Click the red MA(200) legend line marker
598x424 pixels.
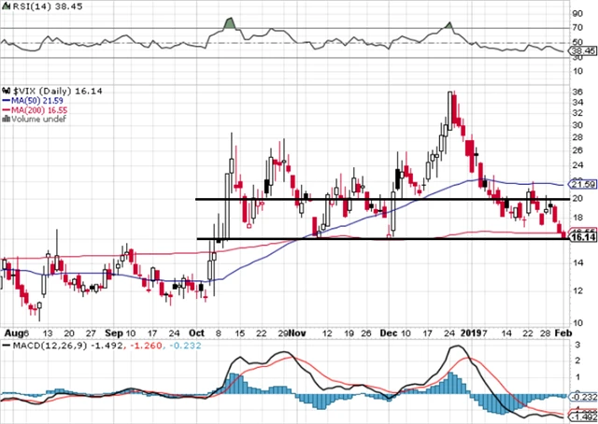pyautogui.click(x=5, y=108)
